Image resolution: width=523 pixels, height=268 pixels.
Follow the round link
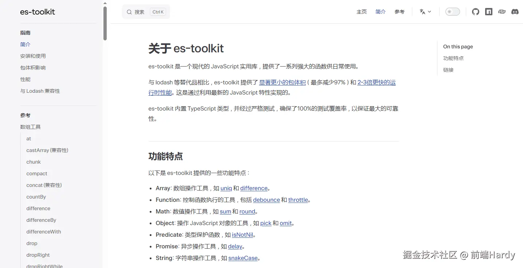pyautogui.click(x=247, y=212)
